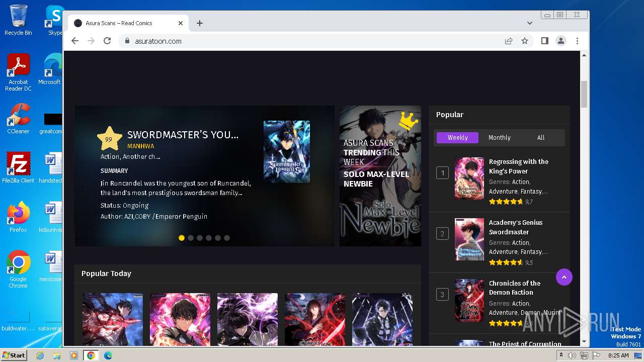Select the Monthly popular tab
This screenshot has height=362, width=644.
[x=499, y=138]
